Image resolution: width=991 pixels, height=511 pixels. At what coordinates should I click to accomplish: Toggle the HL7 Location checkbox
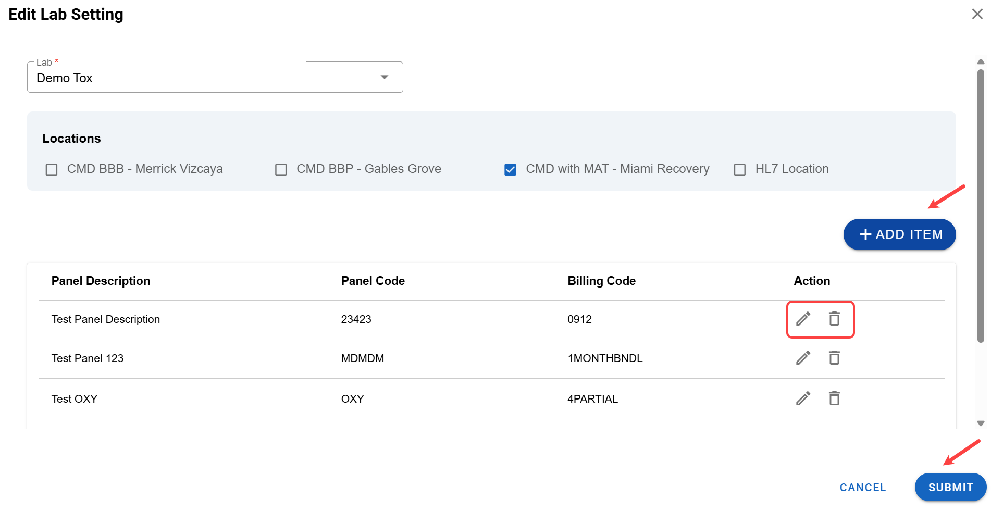(x=739, y=170)
